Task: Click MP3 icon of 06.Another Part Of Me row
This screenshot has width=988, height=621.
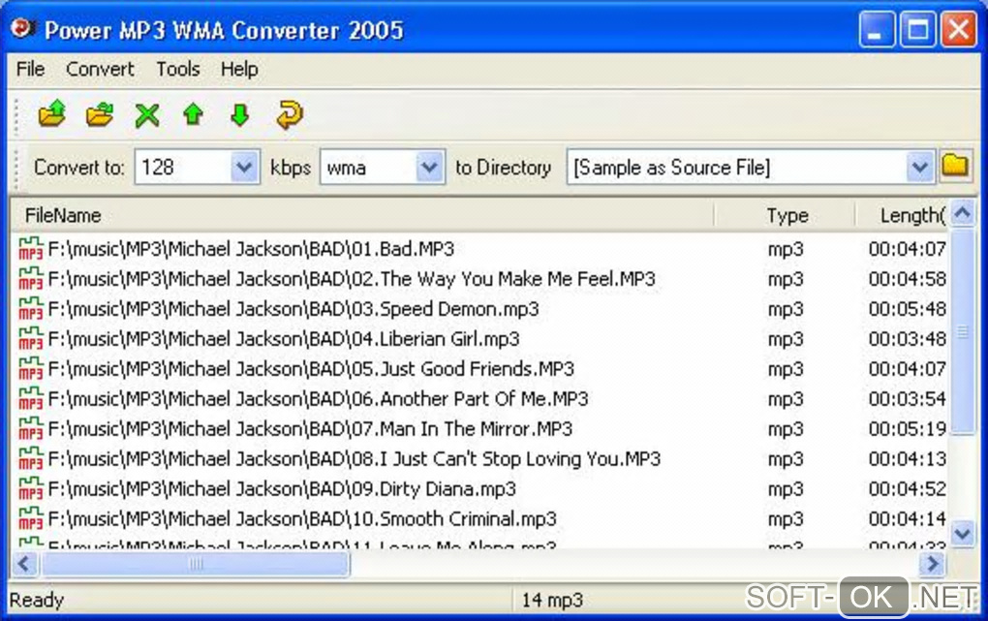Action: [30, 398]
